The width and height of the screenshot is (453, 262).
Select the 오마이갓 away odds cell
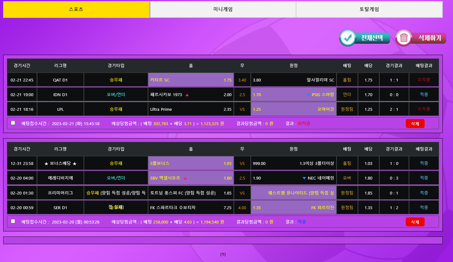293,109
